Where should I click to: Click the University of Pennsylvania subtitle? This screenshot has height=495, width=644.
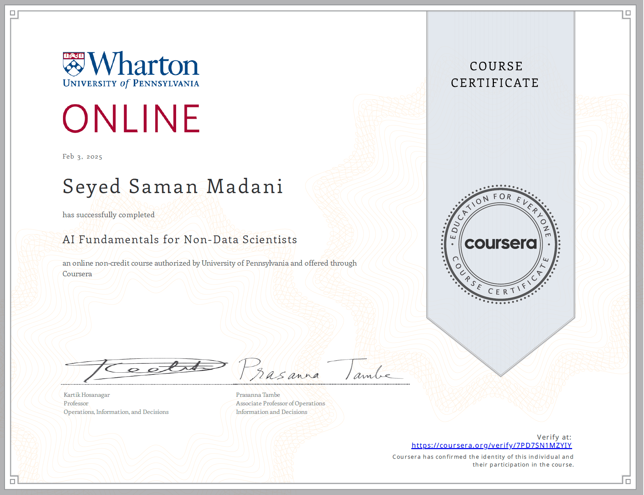pyautogui.click(x=131, y=83)
